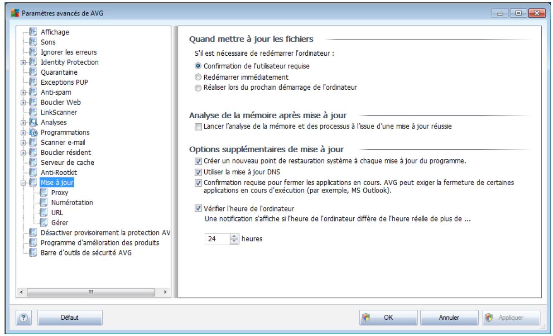The image size is (553, 336).
Task: Click the Numérotation sub-item icon
Action: (43, 202)
